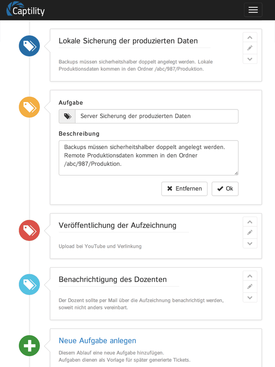Edit Lokale Sicherung task with pencil icon
This screenshot has height=367, width=275.
(250, 48)
